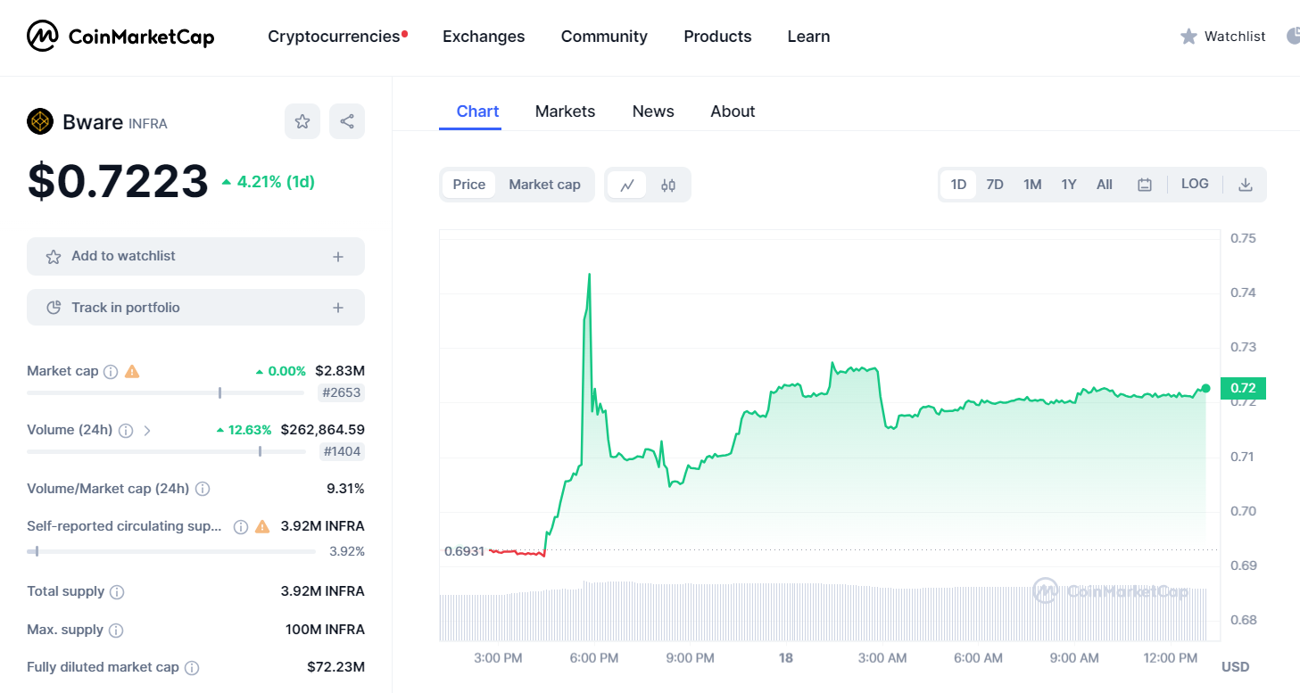Open the portfolio pie icon in header
The width and height of the screenshot is (1300, 693).
(x=1294, y=37)
